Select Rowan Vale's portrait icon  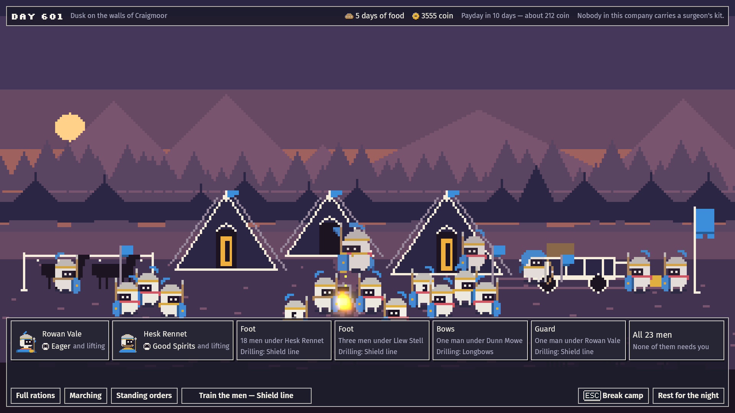26,341
